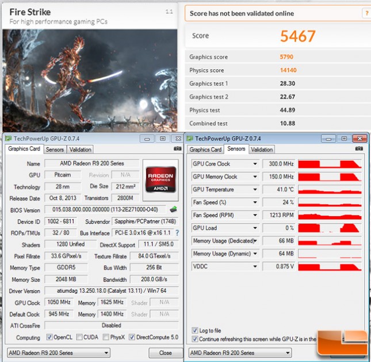Screen dimensions: 371x362
Task: Open the GPU Core Clock sensor dropdown
Action: coord(255,164)
